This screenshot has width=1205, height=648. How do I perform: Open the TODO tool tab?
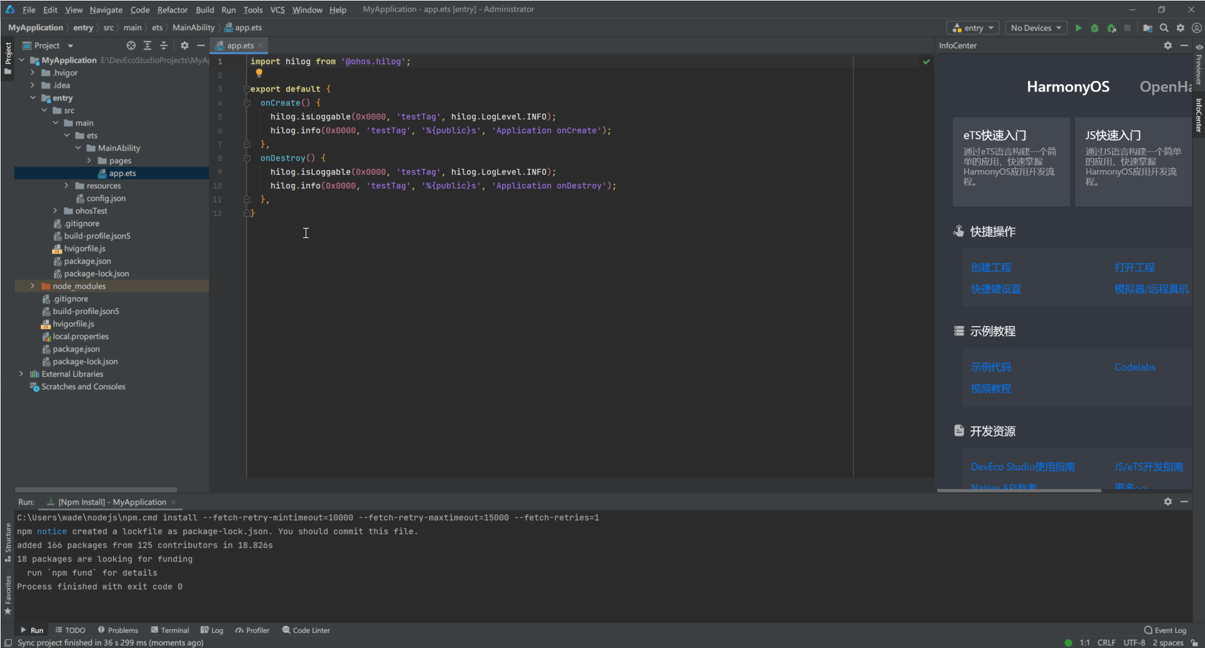click(70, 630)
